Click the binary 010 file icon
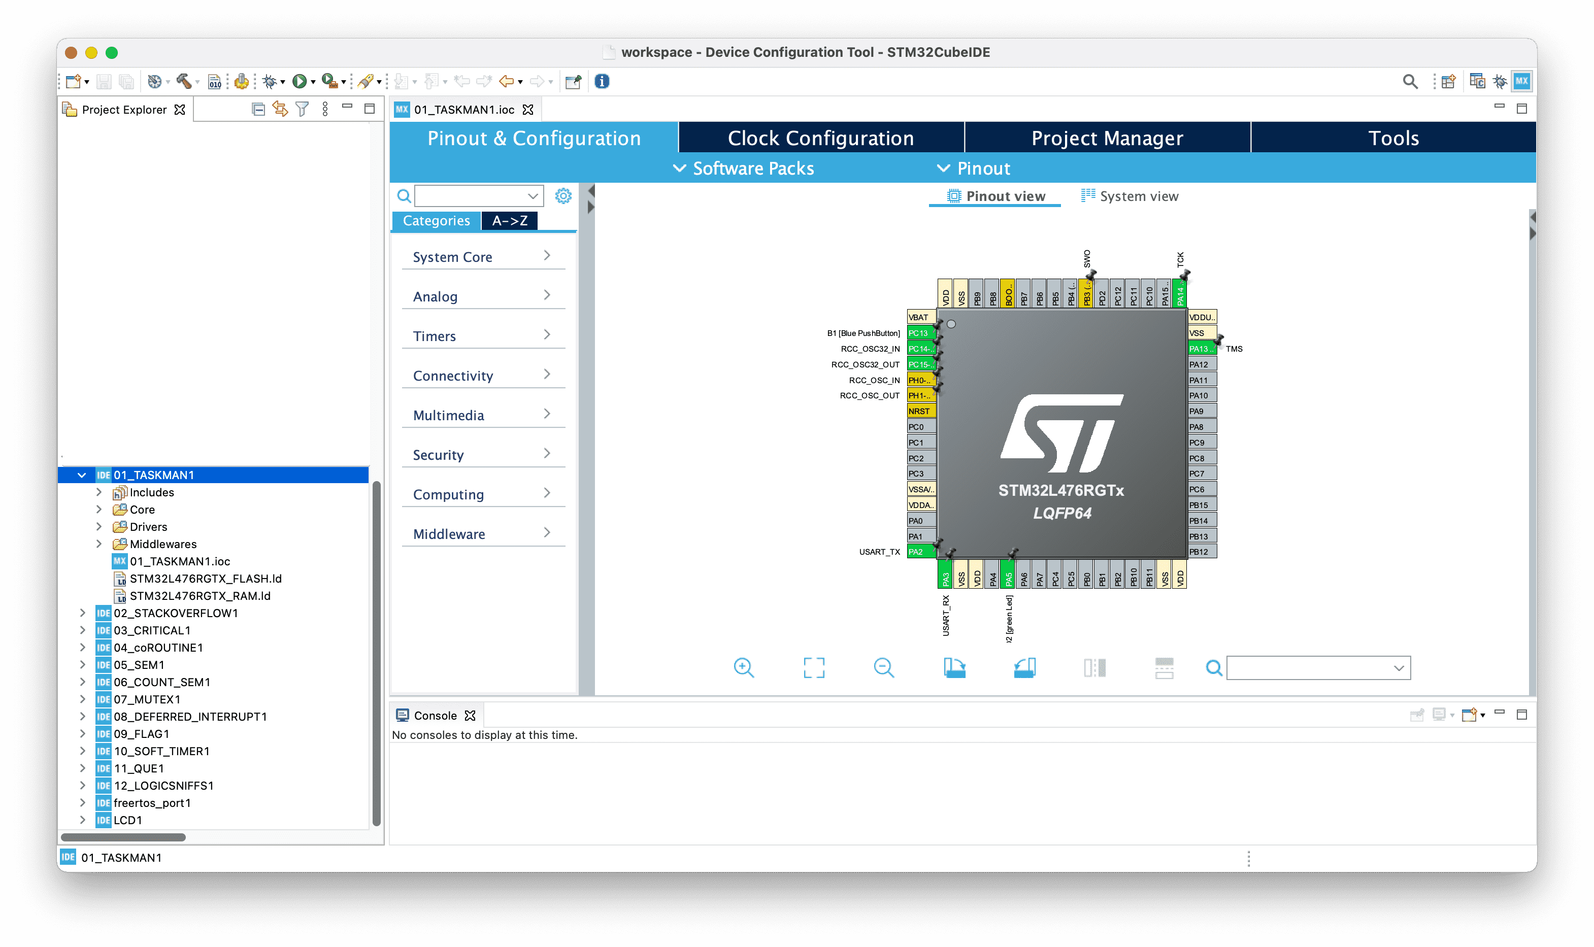The image size is (1594, 947). (x=215, y=81)
